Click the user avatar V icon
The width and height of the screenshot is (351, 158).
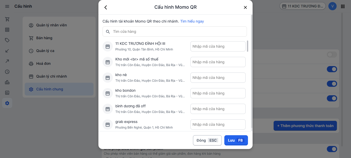point(332,6)
